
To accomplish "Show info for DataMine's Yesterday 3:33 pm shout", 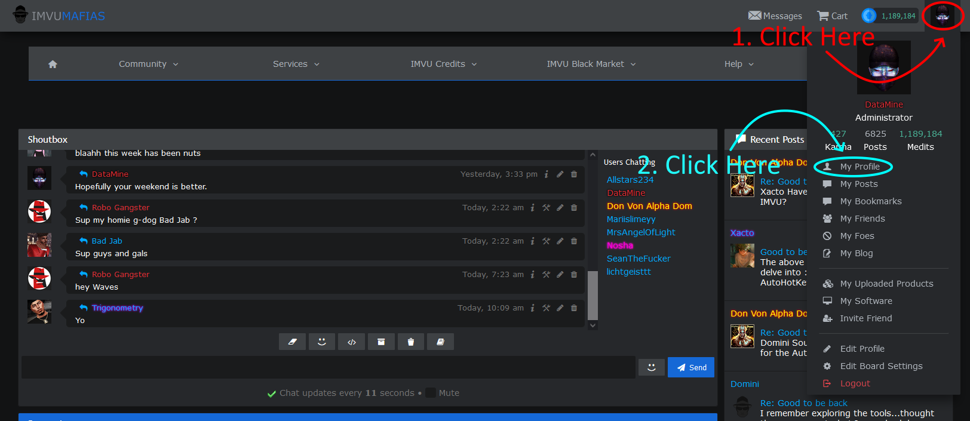I will click(x=547, y=174).
